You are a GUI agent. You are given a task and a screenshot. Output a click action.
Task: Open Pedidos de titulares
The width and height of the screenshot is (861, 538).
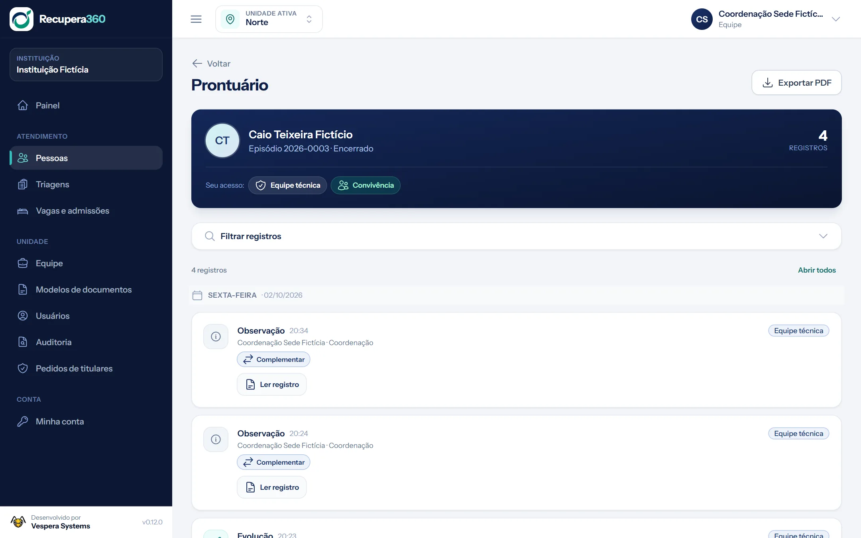pos(86,368)
